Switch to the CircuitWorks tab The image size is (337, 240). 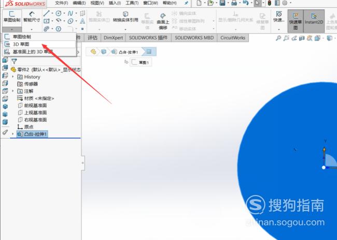[x=233, y=38]
